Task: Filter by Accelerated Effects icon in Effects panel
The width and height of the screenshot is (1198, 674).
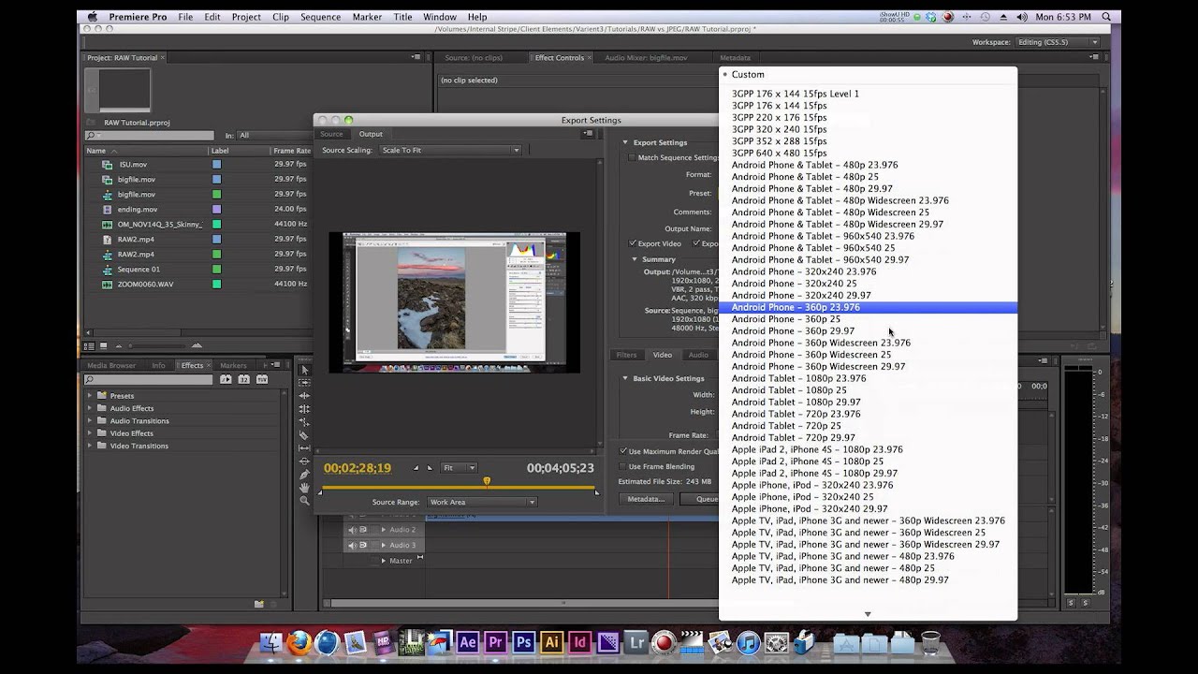Action: 226,379
